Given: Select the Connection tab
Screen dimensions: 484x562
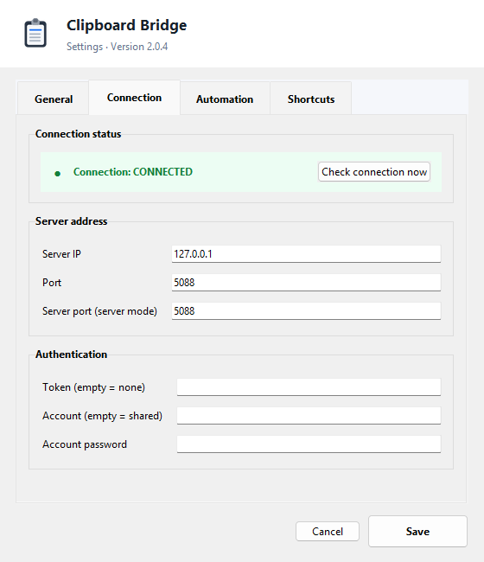Looking at the screenshot, I should click(134, 98).
